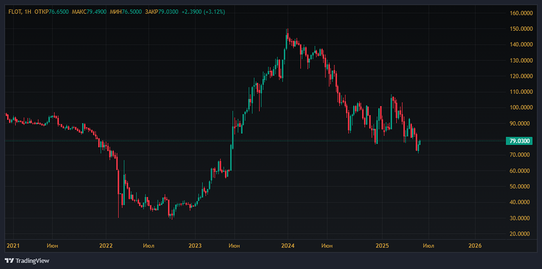Click the Июн label after 2023
The width and height of the screenshot is (542, 269).
[x=234, y=246]
